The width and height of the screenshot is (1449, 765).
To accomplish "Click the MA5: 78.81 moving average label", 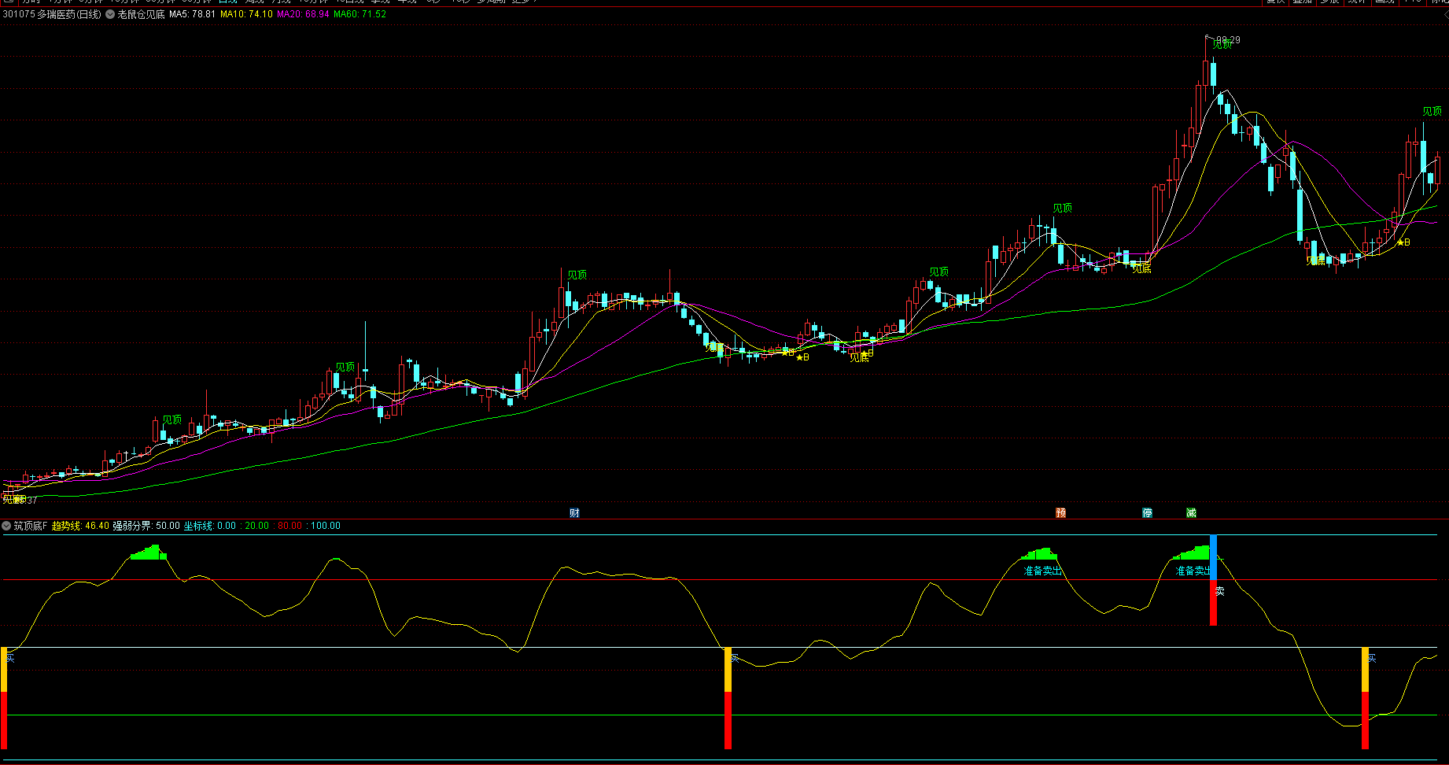I will pyautogui.click(x=192, y=14).
